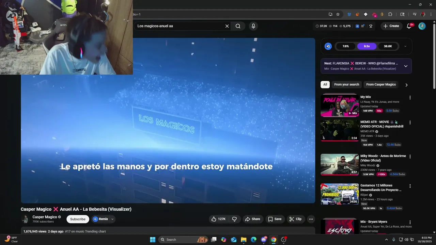Open the Chrome profile avatar
The image size is (436, 245).
click(x=423, y=14)
